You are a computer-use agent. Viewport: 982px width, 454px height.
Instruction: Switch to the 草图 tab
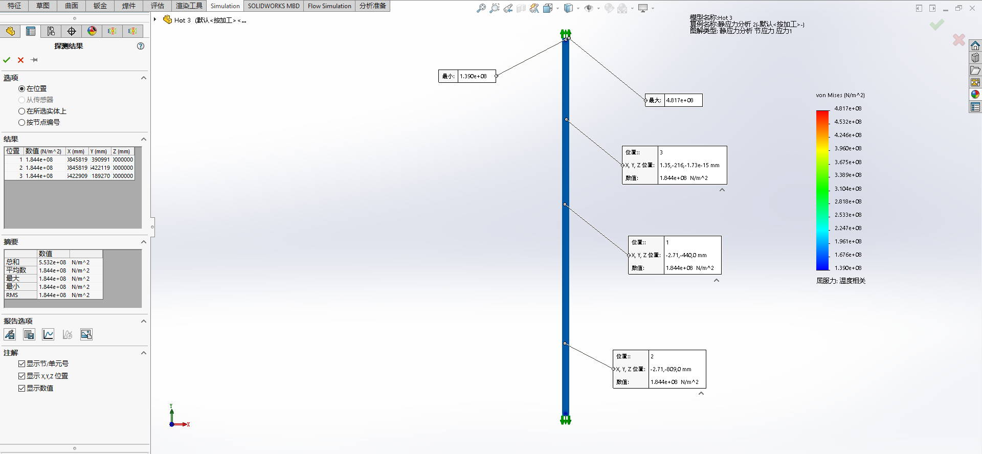43,6
